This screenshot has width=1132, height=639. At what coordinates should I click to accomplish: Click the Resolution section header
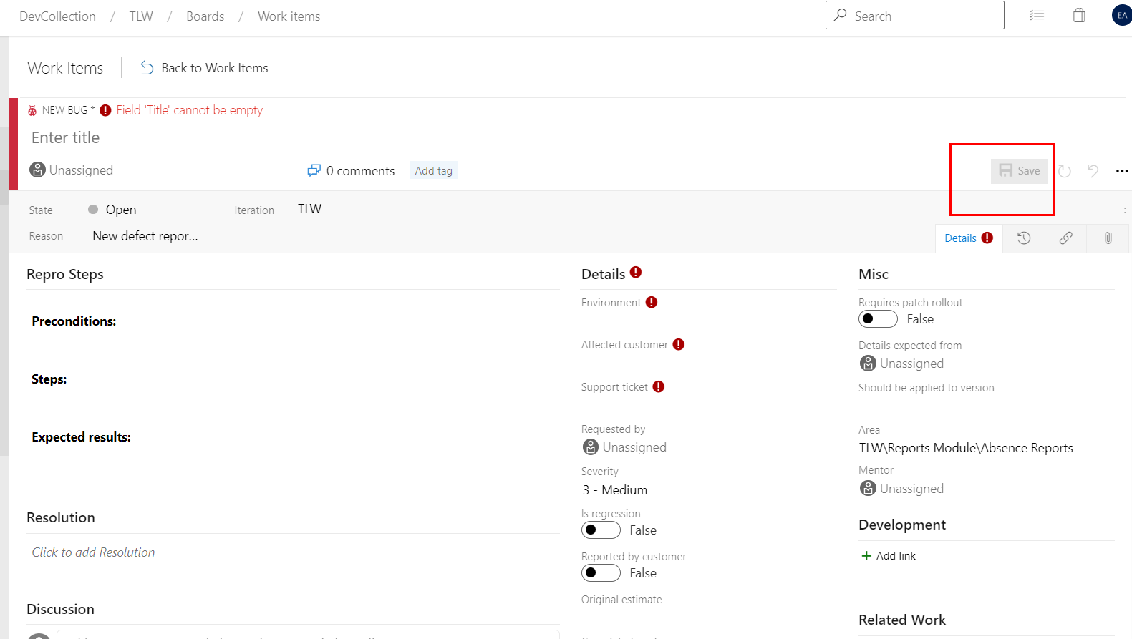[x=61, y=517]
